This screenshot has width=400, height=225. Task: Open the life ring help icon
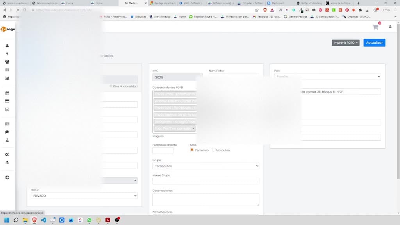tap(7, 178)
